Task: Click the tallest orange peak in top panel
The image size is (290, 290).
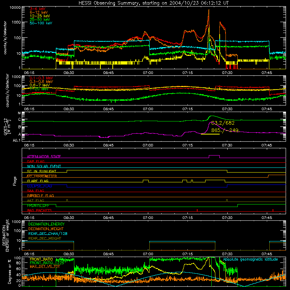Action: point(209,10)
